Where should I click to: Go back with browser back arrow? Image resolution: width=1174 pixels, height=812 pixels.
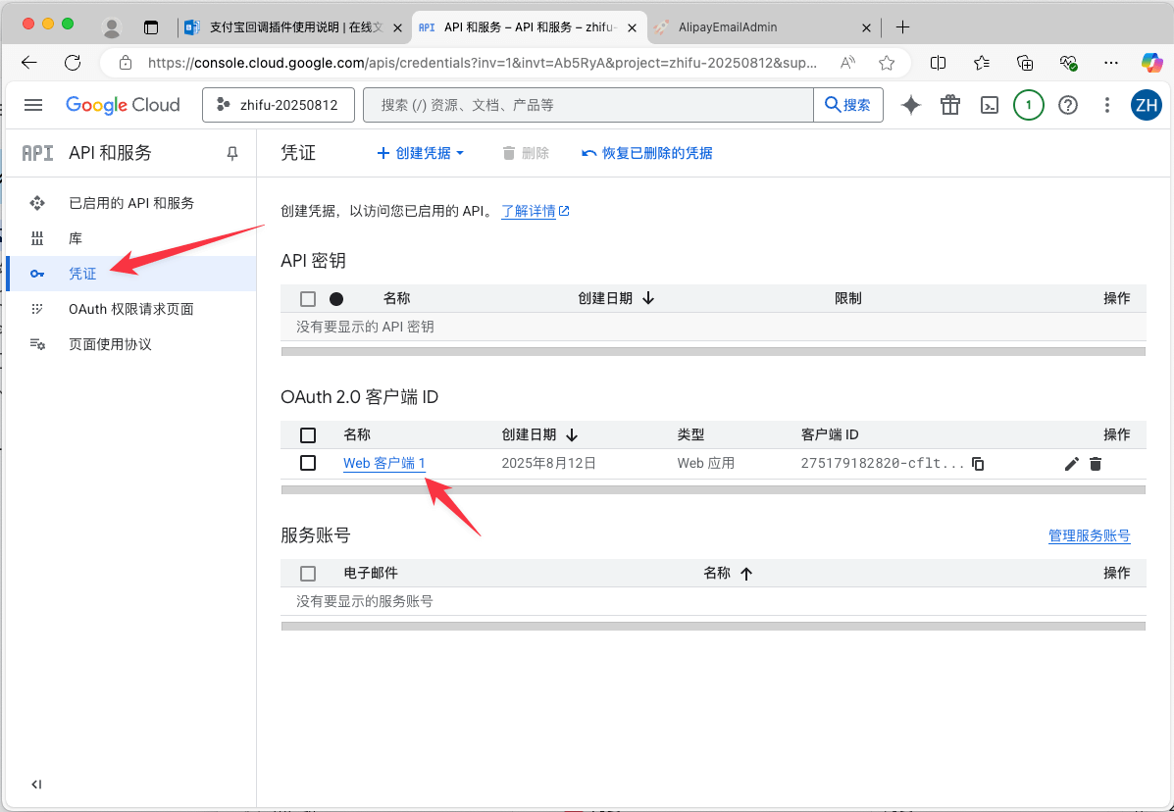pos(29,63)
